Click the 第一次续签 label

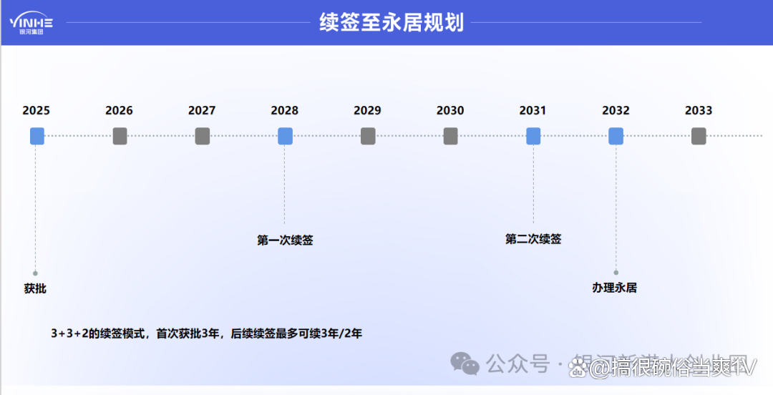285,240
